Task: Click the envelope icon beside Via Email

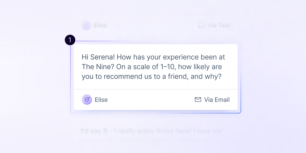Action: coord(198,99)
